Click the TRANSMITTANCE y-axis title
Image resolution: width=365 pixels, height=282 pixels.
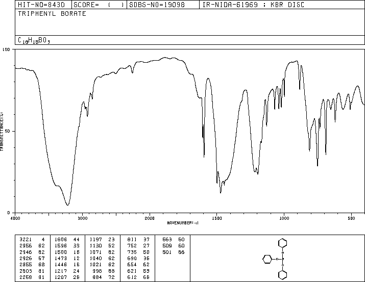(x=2, y=132)
